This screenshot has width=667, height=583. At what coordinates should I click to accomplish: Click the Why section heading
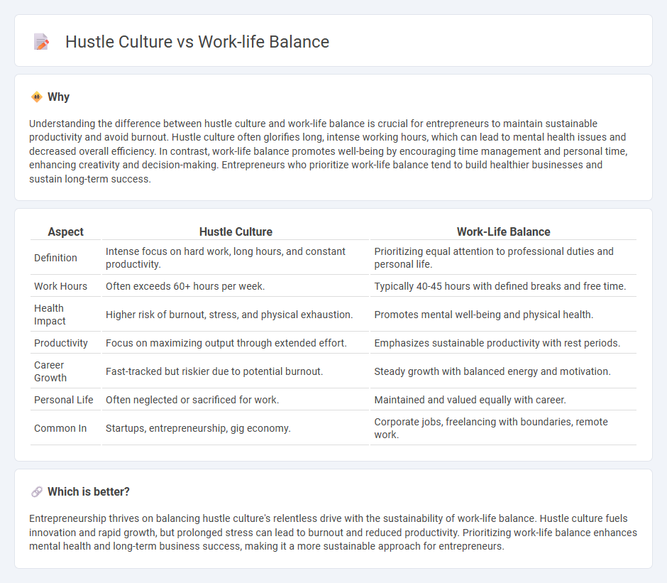pos(58,97)
